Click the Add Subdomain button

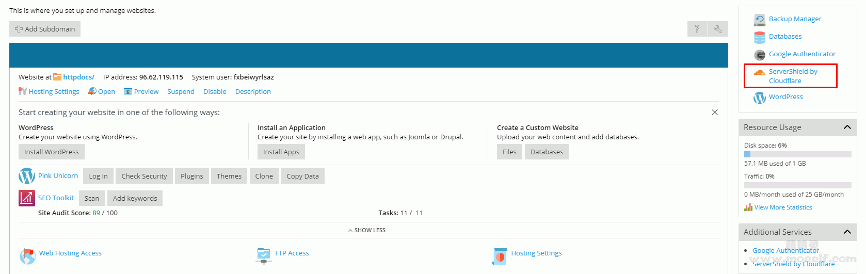[x=45, y=29]
